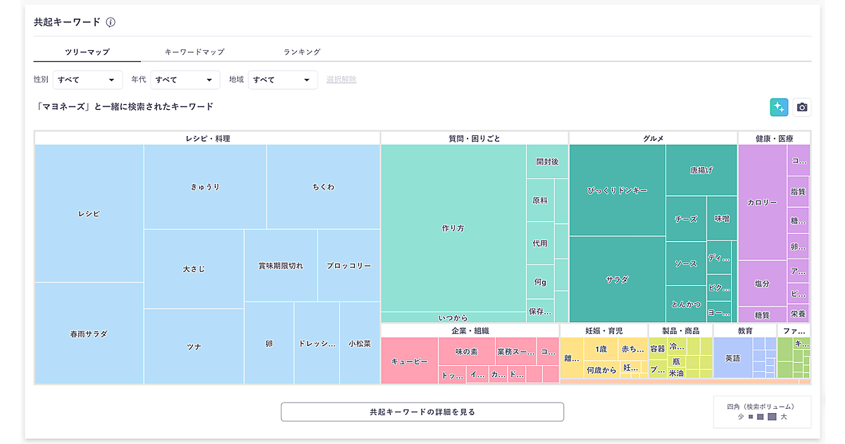Open the 地域 dropdown

tap(282, 80)
